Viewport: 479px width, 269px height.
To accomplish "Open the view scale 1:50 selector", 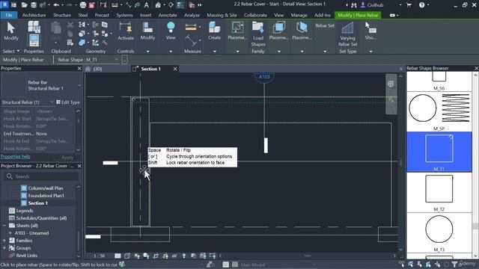I will [99, 256].
